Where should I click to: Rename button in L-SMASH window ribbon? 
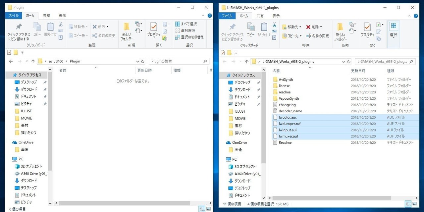click(317, 36)
